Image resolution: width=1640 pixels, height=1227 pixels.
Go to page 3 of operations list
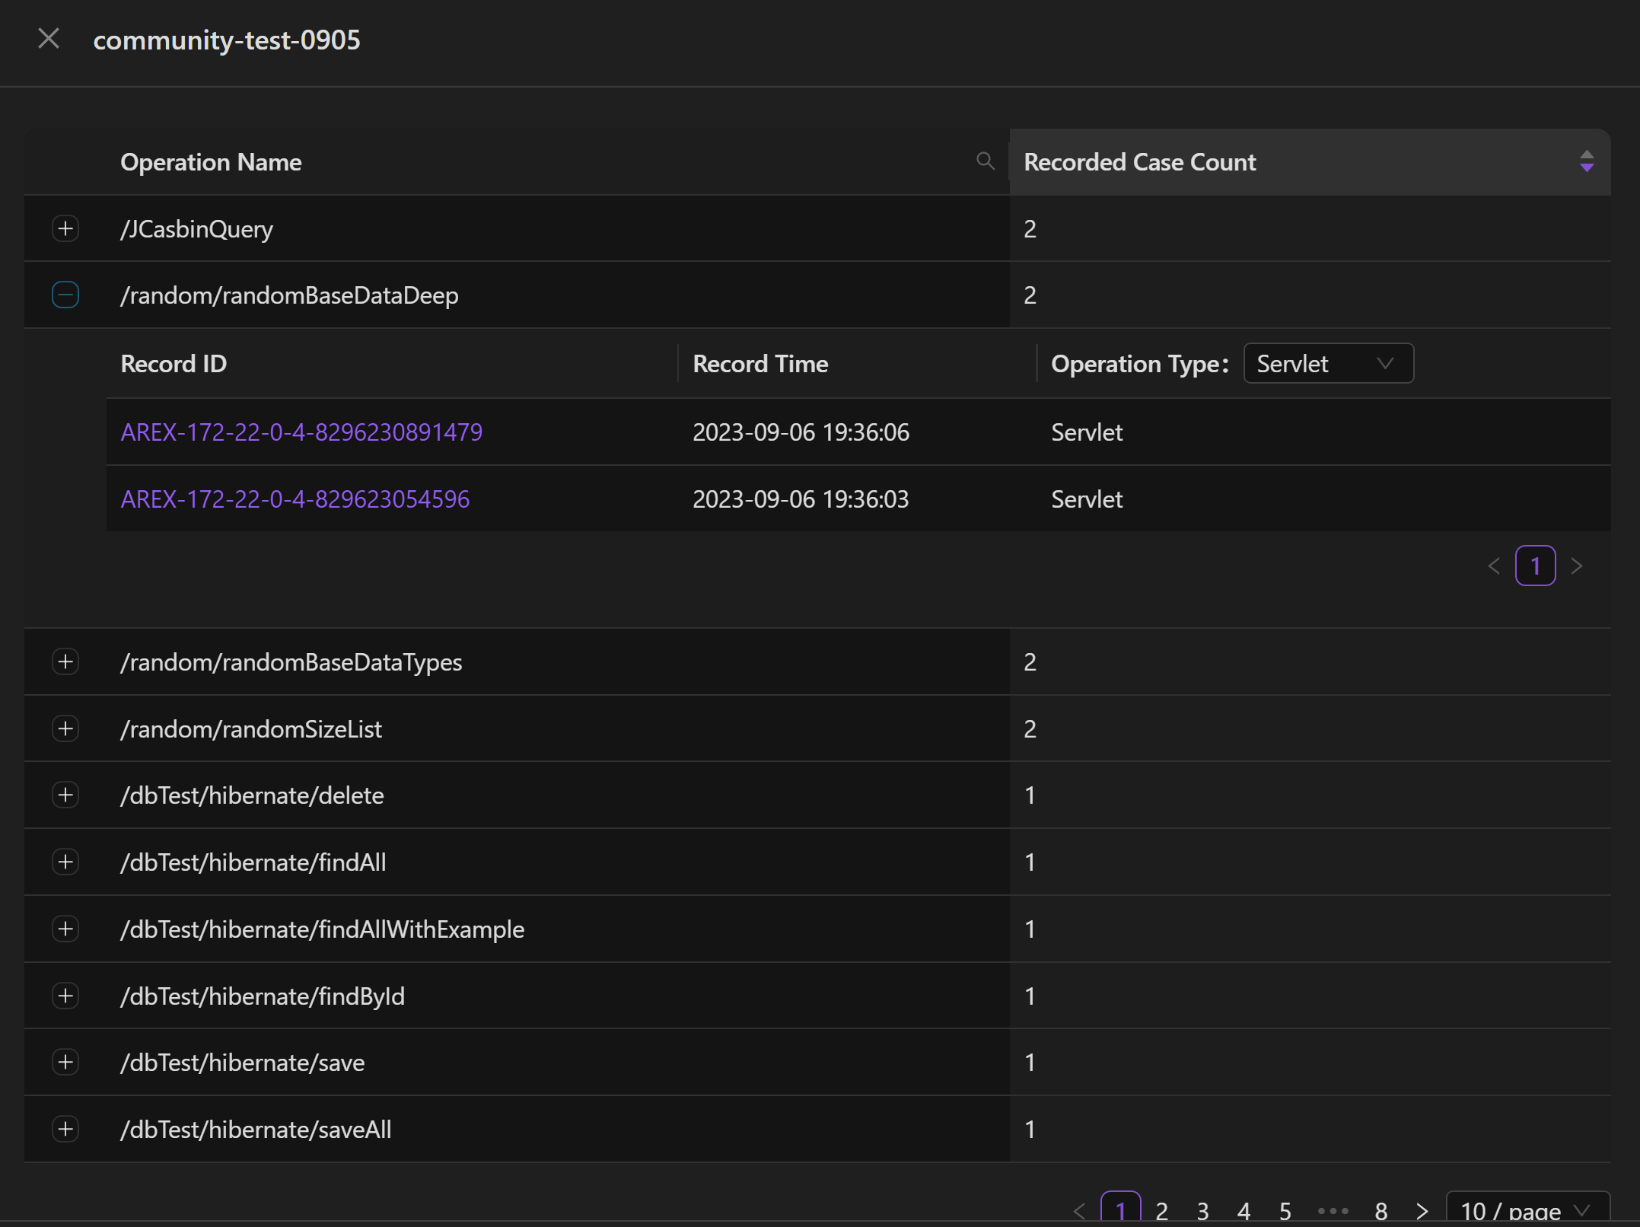(1202, 1210)
